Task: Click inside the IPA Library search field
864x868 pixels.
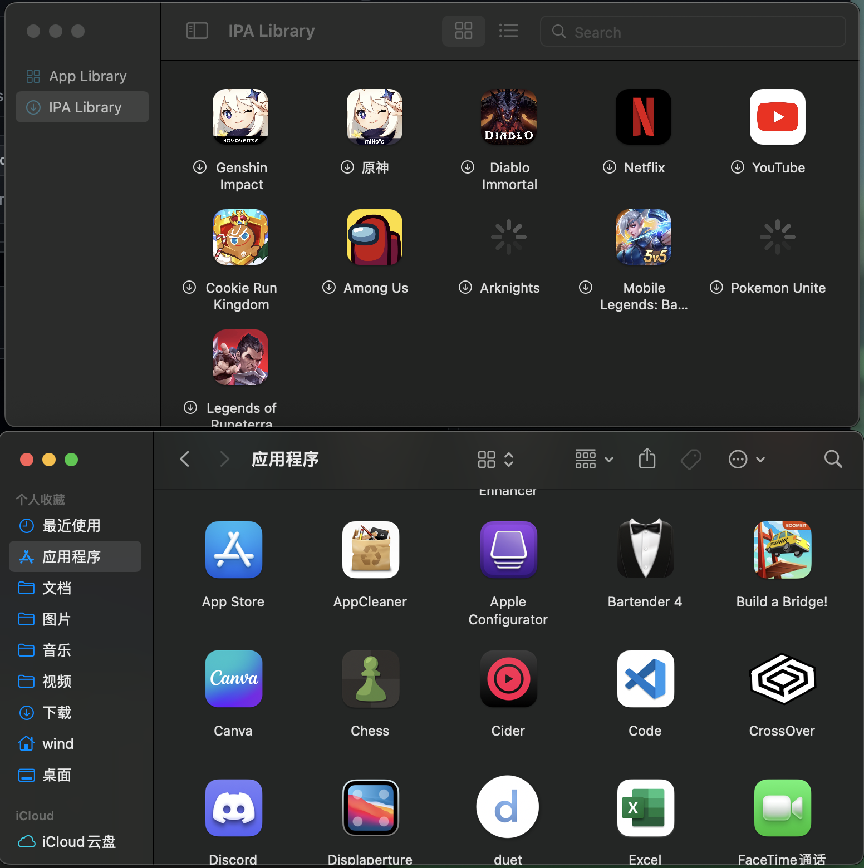Action: (x=693, y=32)
